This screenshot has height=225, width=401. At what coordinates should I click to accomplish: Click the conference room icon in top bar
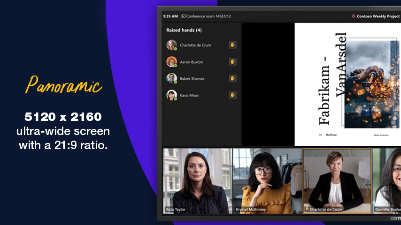pos(183,16)
